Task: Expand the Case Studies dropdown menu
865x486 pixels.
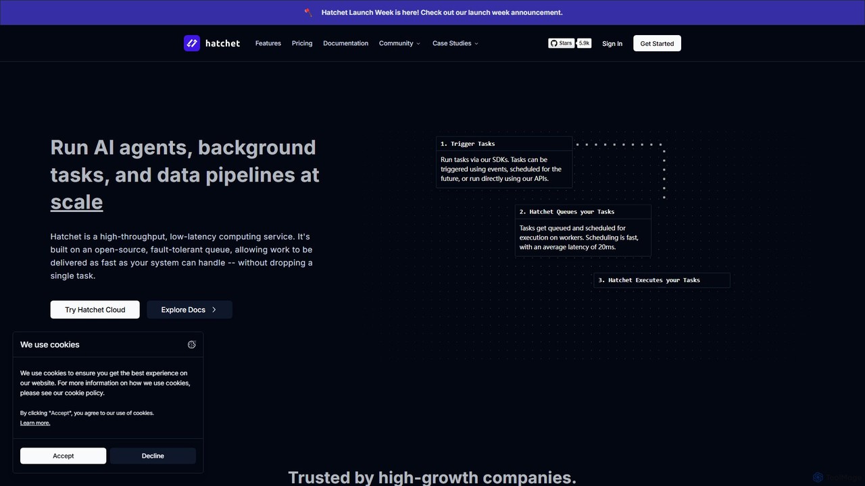Action: (x=455, y=43)
